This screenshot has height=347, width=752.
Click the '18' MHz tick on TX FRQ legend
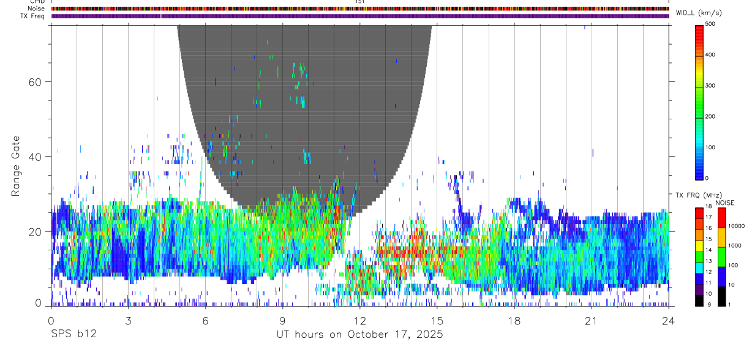(x=709, y=207)
